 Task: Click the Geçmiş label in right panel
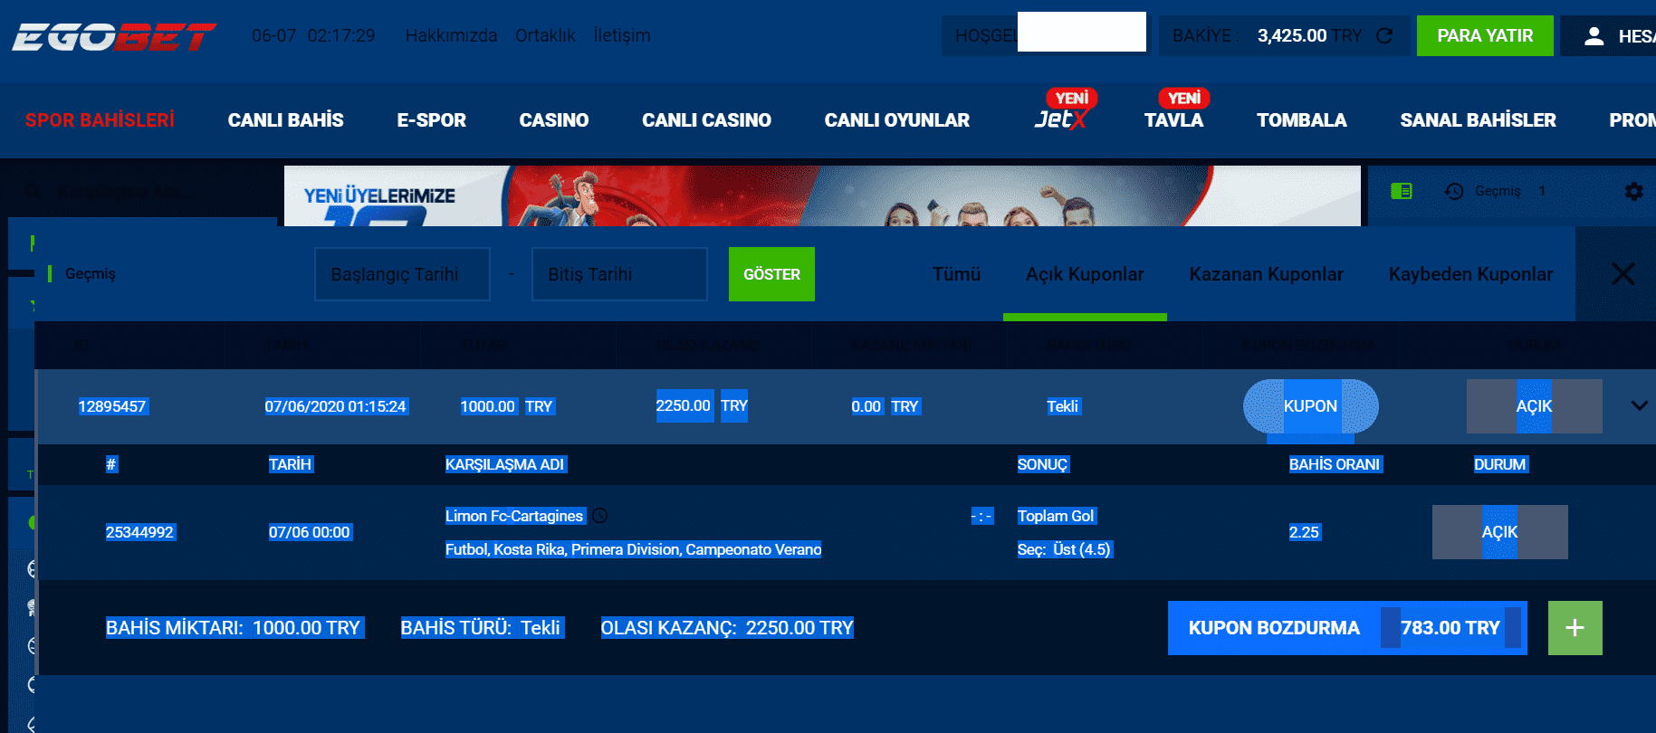point(1498,191)
